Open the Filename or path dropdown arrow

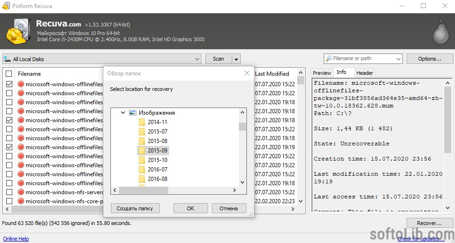[x=399, y=59]
